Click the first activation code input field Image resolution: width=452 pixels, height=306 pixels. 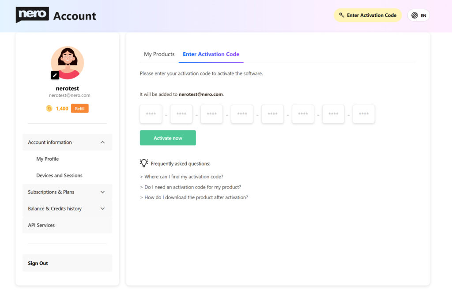tap(151, 113)
